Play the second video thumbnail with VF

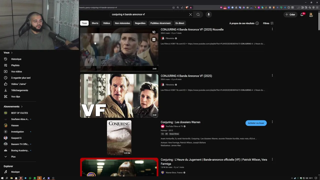(x=119, y=96)
